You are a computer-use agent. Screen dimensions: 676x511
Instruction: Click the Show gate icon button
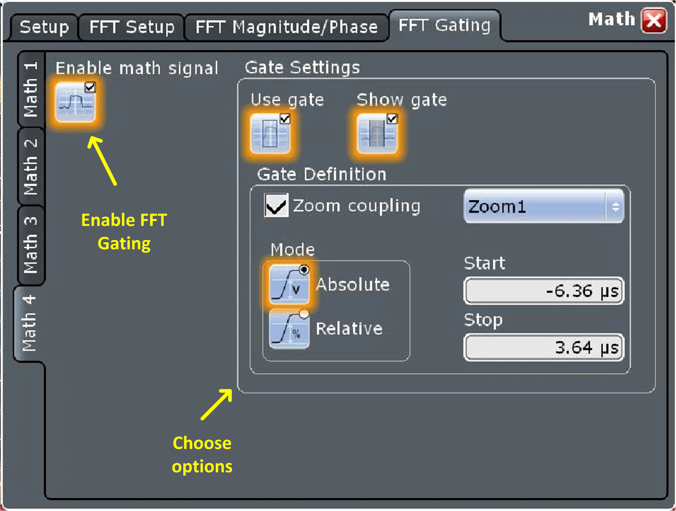pos(377,133)
